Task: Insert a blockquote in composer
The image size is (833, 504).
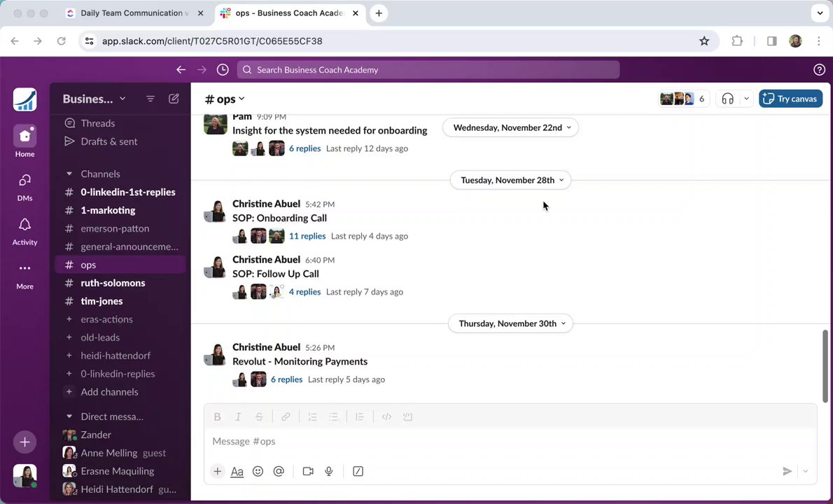Action: [x=360, y=417]
